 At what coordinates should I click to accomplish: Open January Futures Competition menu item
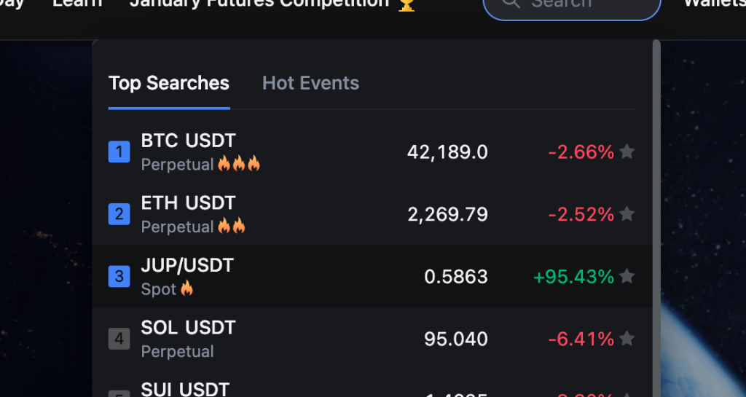pos(259,4)
